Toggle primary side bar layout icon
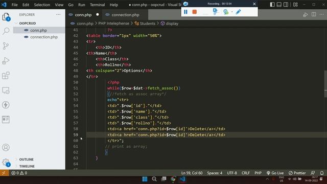327x184 pixels. [x=272, y=5]
